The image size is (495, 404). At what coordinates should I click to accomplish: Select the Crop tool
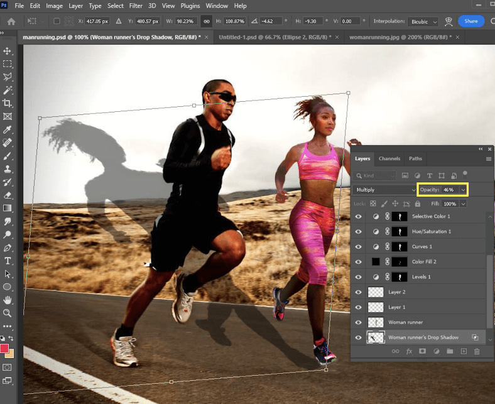[x=8, y=103]
